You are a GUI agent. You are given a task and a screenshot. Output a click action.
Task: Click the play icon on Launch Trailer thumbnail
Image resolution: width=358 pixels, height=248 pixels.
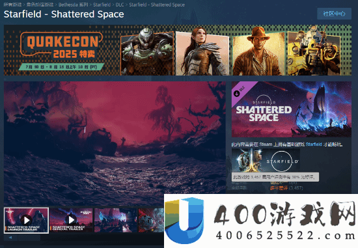26,220
